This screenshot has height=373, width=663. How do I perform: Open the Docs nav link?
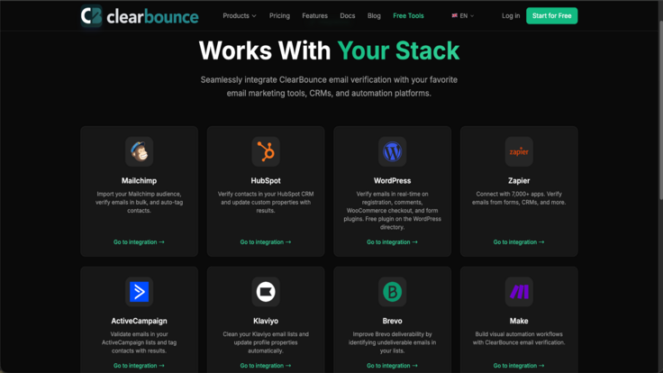pos(347,15)
